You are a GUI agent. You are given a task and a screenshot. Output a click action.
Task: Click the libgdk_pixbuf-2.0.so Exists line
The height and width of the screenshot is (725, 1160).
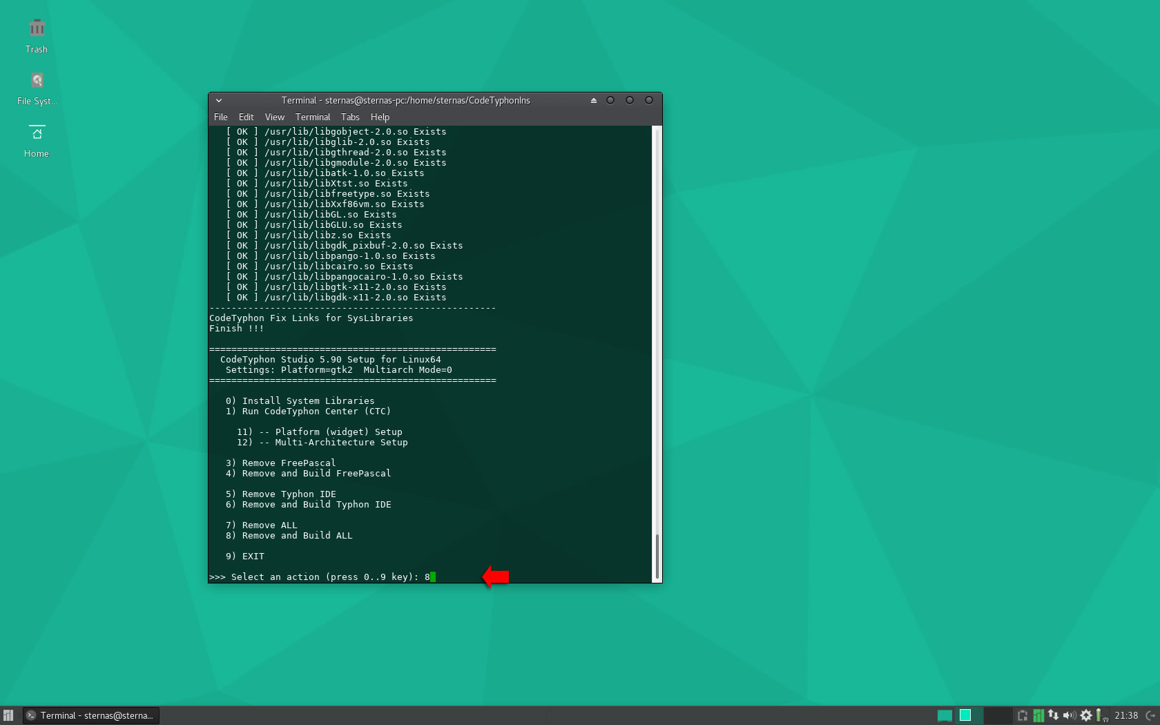tap(345, 246)
